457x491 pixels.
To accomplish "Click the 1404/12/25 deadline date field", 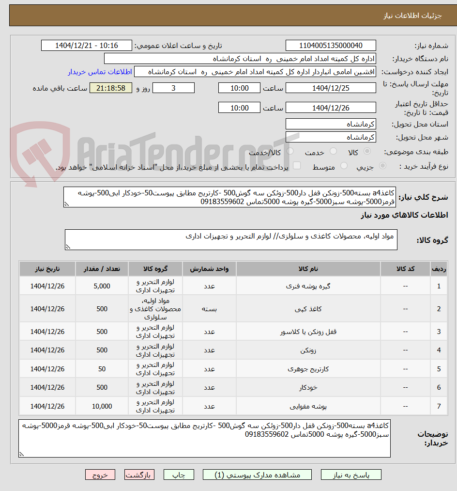I will (x=331, y=88).
